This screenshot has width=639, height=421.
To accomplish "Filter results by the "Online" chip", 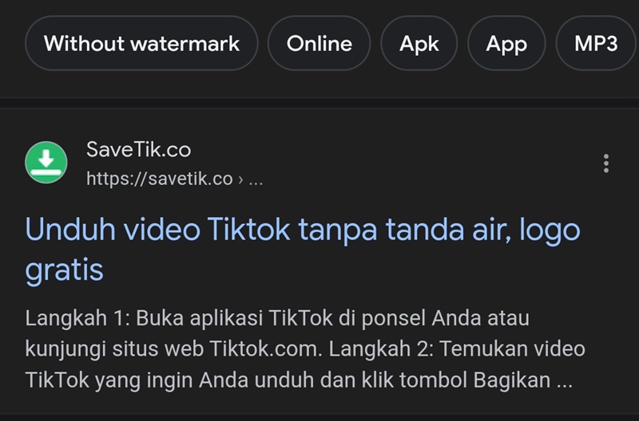I will point(319,43).
